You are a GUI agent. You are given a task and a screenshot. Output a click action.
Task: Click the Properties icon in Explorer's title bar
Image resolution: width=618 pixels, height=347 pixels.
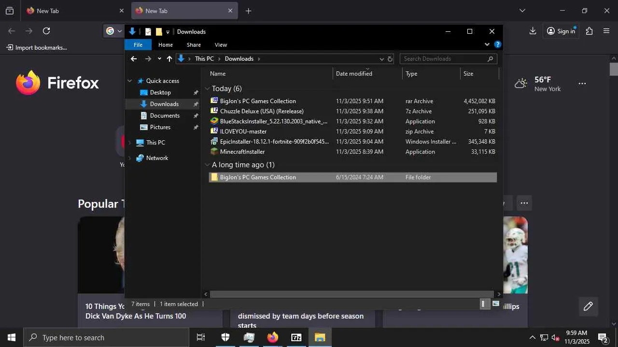pyautogui.click(x=148, y=32)
